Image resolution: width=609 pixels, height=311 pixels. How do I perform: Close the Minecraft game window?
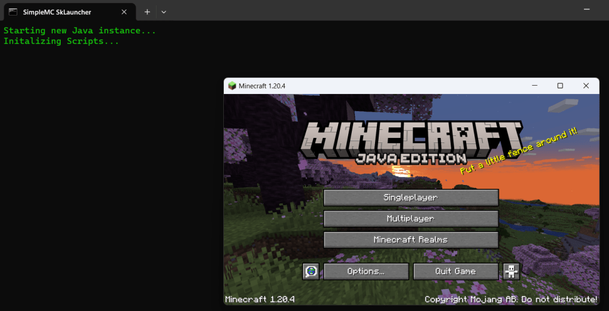pos(586,86)
